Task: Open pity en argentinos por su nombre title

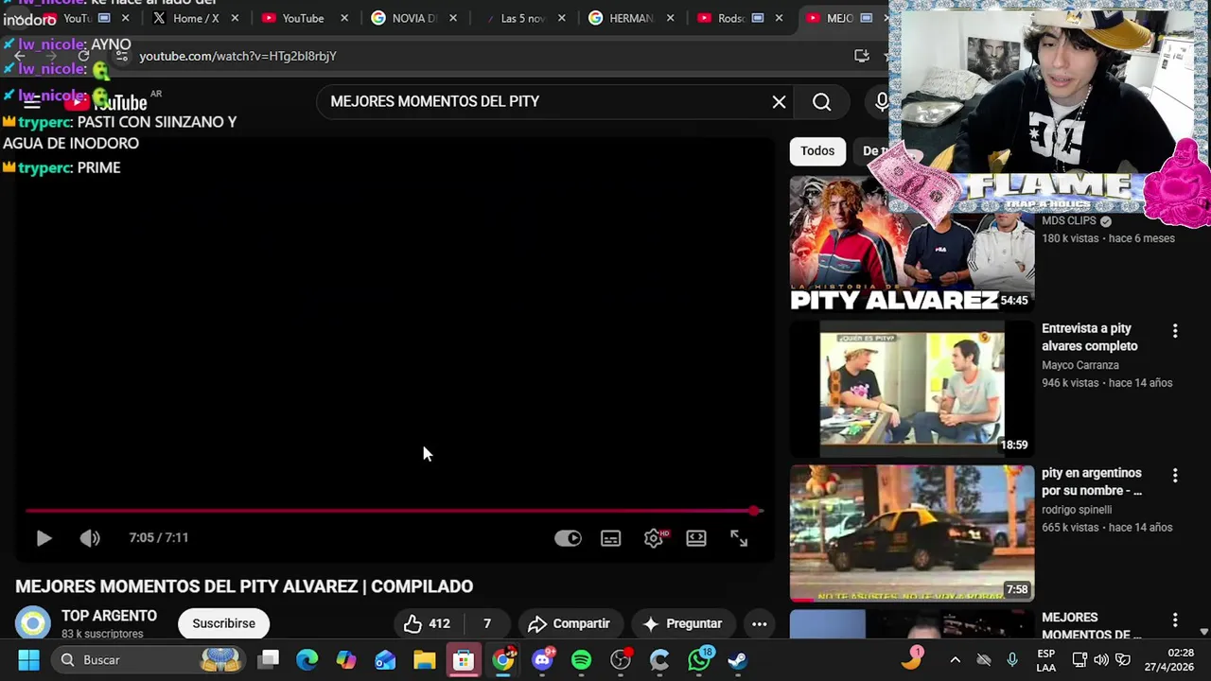Action: (x=1092, y=482)
